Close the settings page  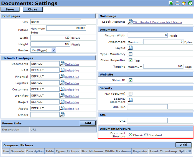coord(33,9)
